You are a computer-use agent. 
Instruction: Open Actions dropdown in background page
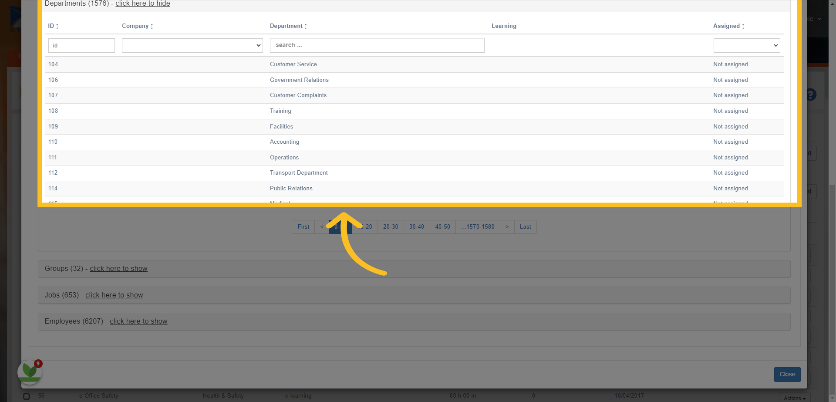(x=795, y=399)
